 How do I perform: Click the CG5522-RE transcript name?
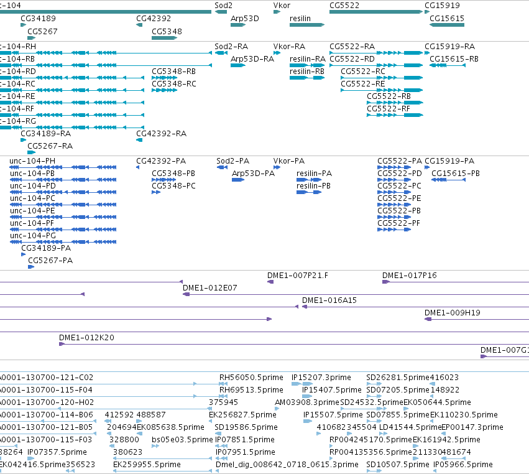tap(363, 84)
